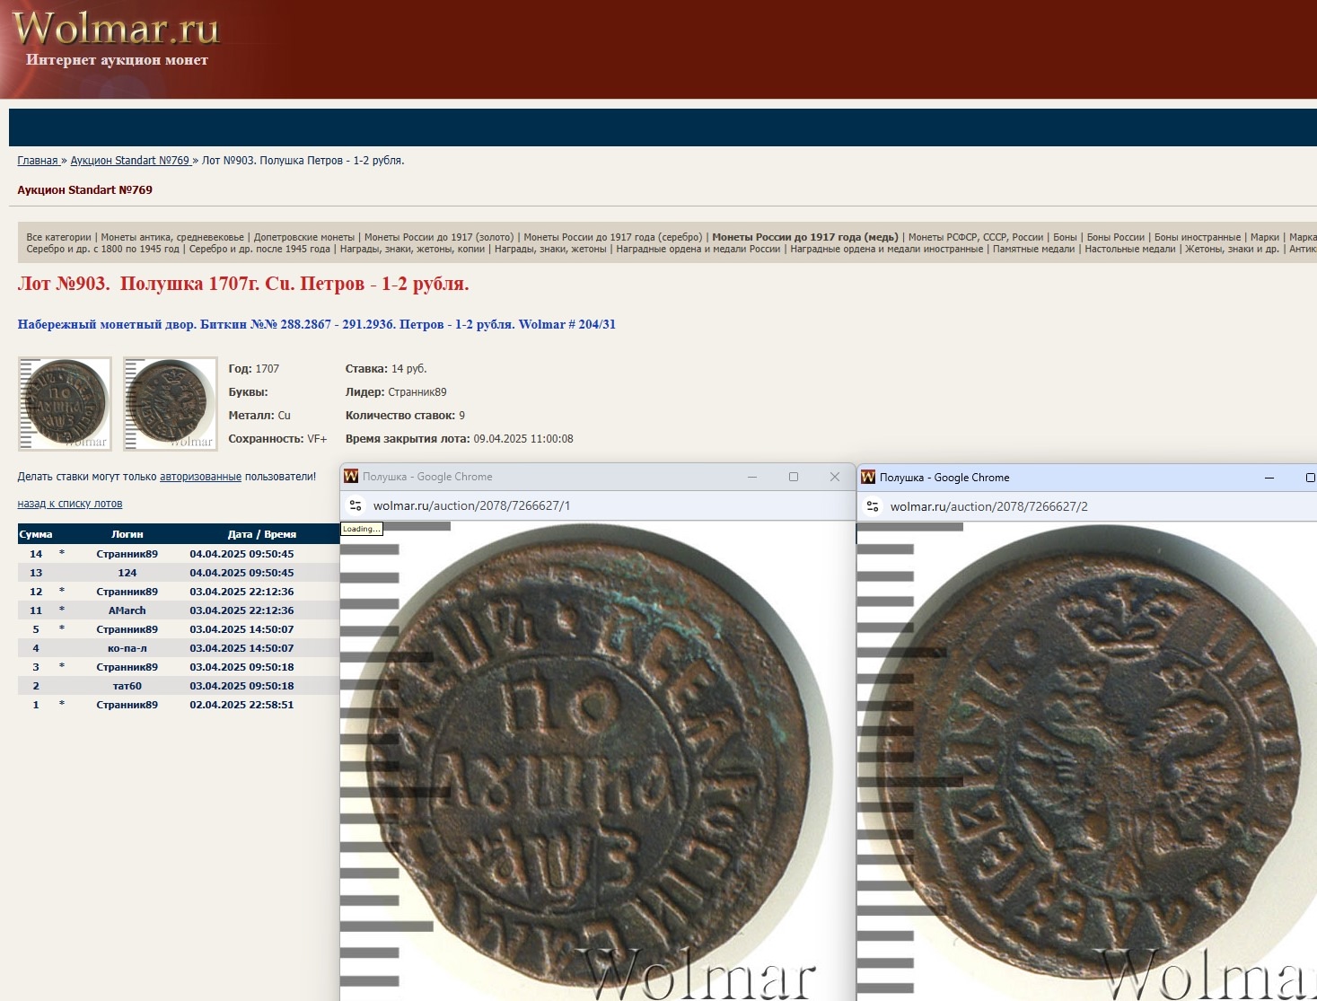
Task: Open the Аукцион Standart №769 breadcrumb link
Action: (130, 161)
